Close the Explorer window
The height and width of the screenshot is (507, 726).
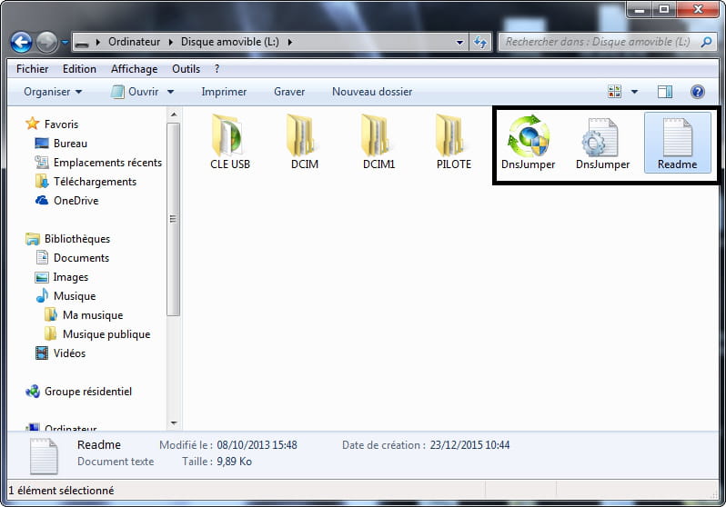click(698, 10)
